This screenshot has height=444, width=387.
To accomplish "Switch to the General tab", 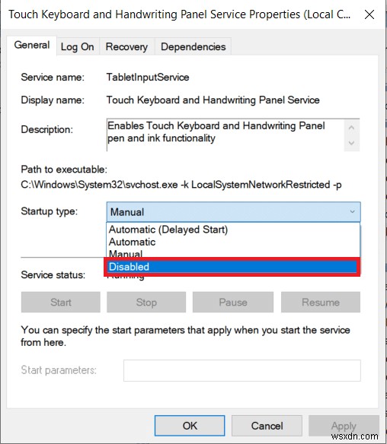I will pos(32,46).
